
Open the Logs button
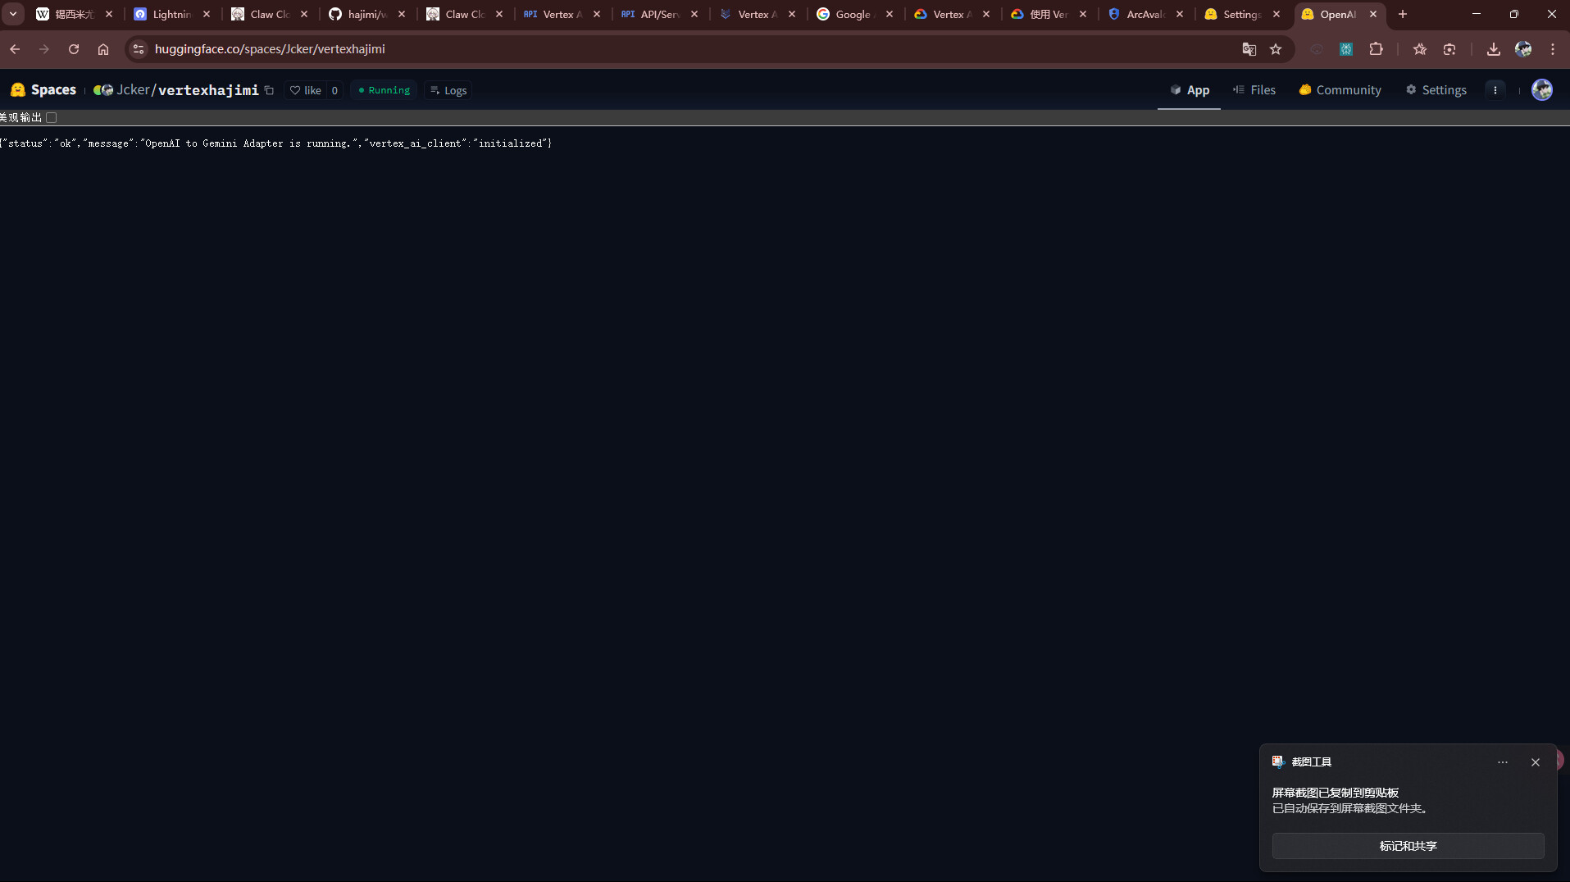click(x=448, y=90)
